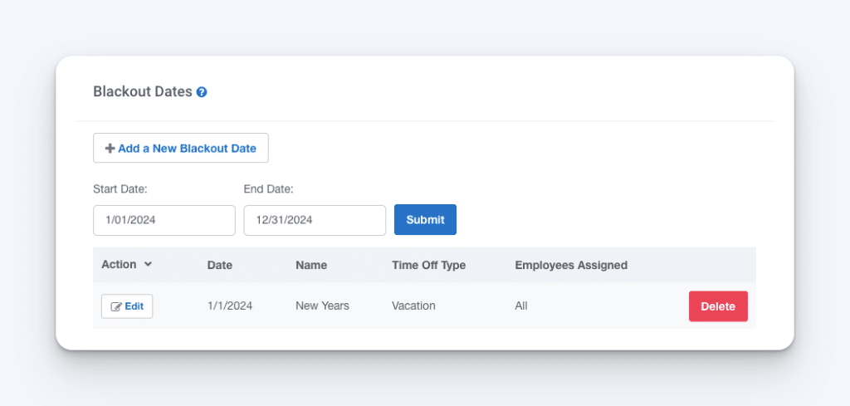Click the plus icon in the Add button
This screenshot has width=850, height=406.
110,149
